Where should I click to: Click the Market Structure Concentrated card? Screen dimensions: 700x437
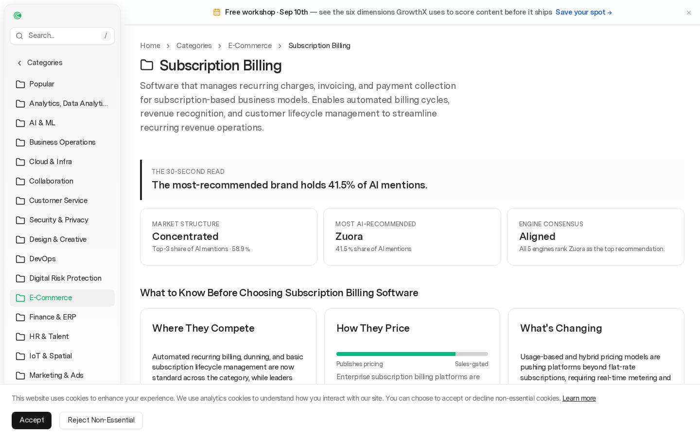click(x=228, y=237)
